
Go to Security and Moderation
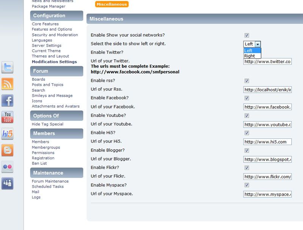[55, 35]
